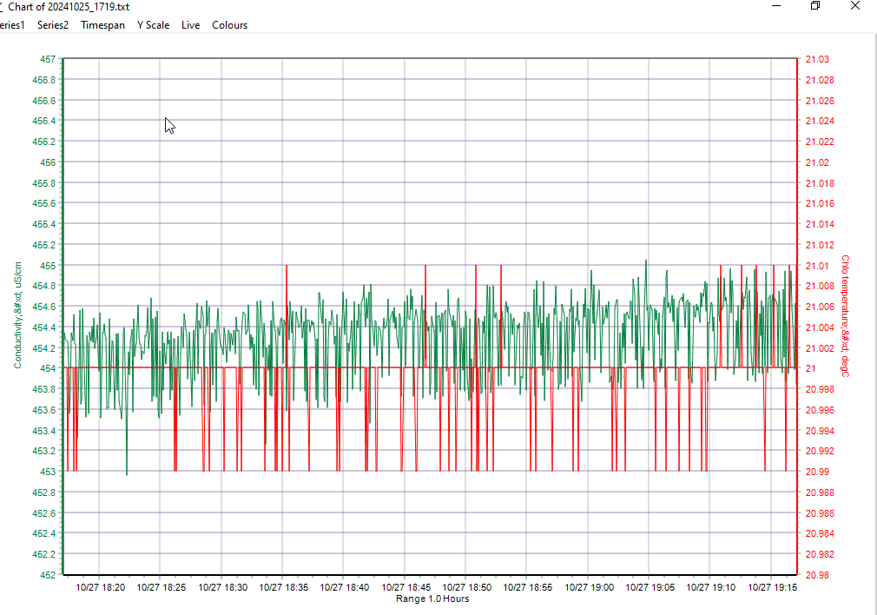The height and width of the screenshot is (615, 877).
Task: Click the green 454.6 axis value
Action: (44, 307)
